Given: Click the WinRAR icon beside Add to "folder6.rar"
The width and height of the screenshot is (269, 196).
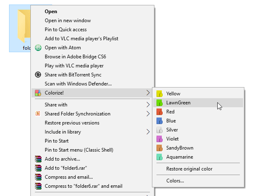Looking at the screenshot, I should 38,168.
